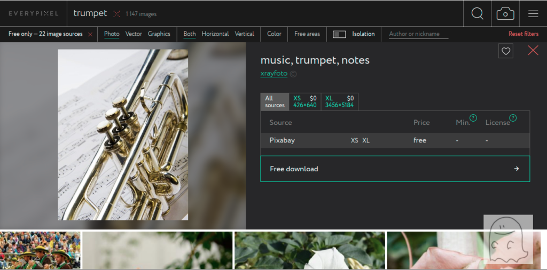Show help for Min. column

tap(473, 118)
